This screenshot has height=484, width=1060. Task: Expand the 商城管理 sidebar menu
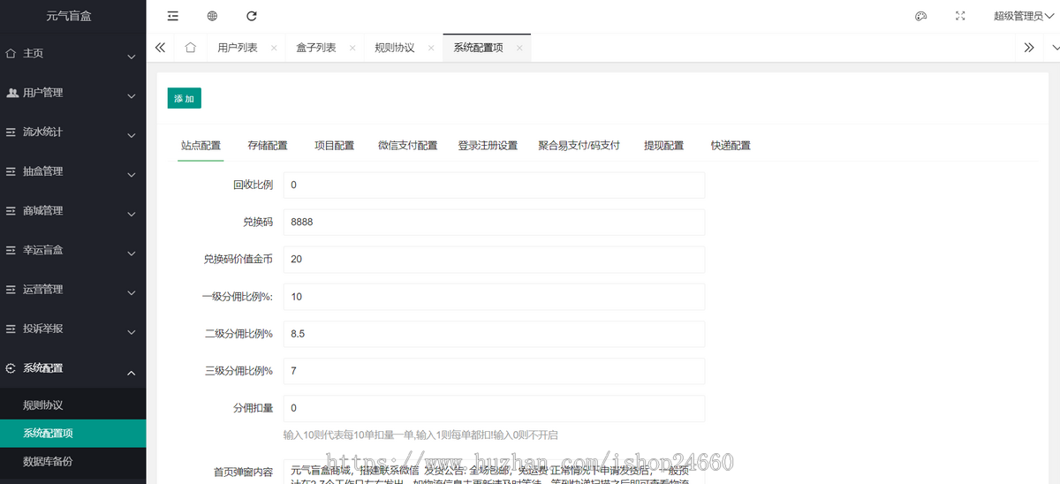coord(72,211)
